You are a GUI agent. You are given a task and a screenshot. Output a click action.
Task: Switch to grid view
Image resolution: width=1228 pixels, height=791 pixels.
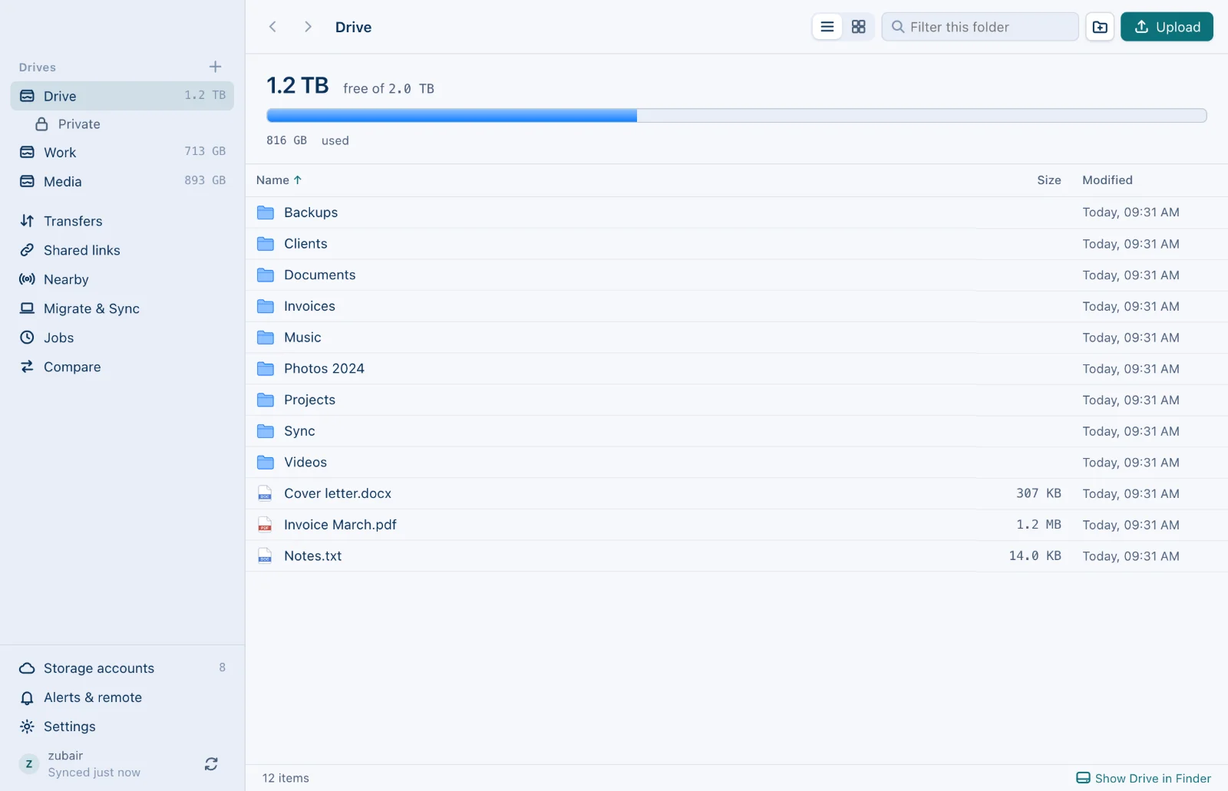[858, 27]
